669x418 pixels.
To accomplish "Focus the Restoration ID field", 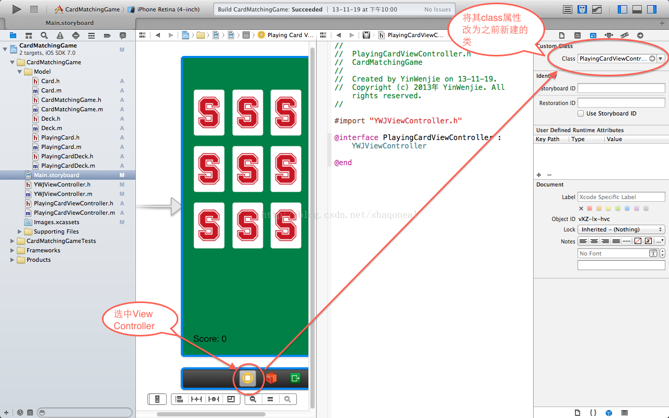I will 621,103.
